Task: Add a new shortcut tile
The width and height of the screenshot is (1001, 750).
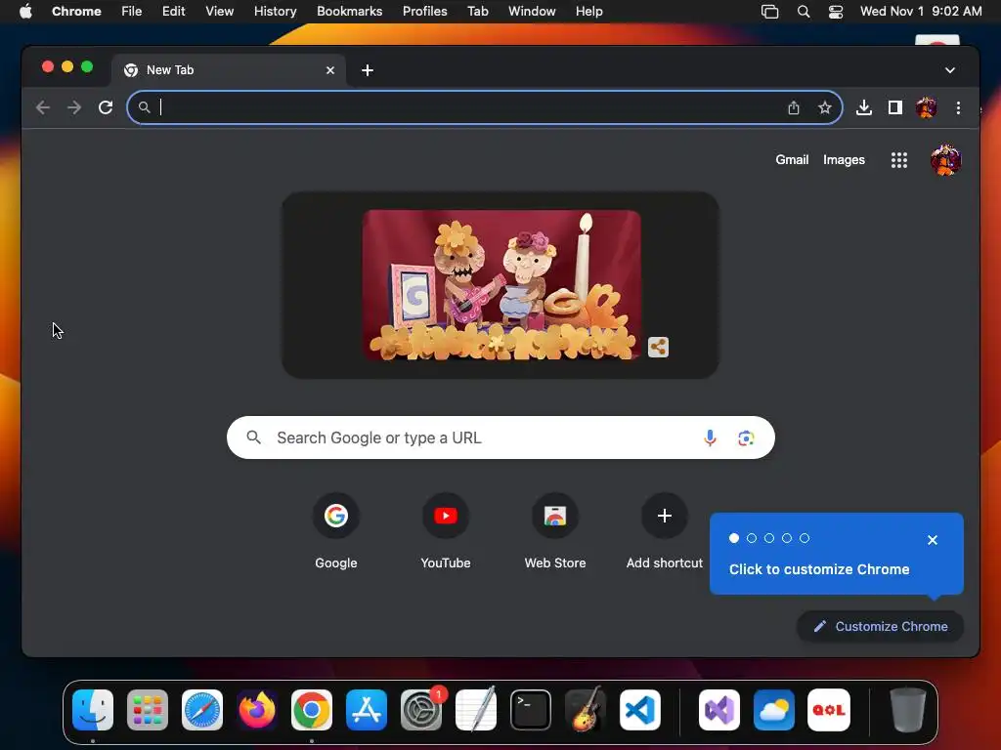Action: [x=665, y=530]
